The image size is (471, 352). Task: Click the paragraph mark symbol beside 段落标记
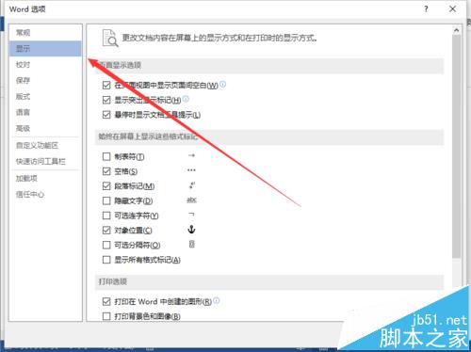[192, 185]
